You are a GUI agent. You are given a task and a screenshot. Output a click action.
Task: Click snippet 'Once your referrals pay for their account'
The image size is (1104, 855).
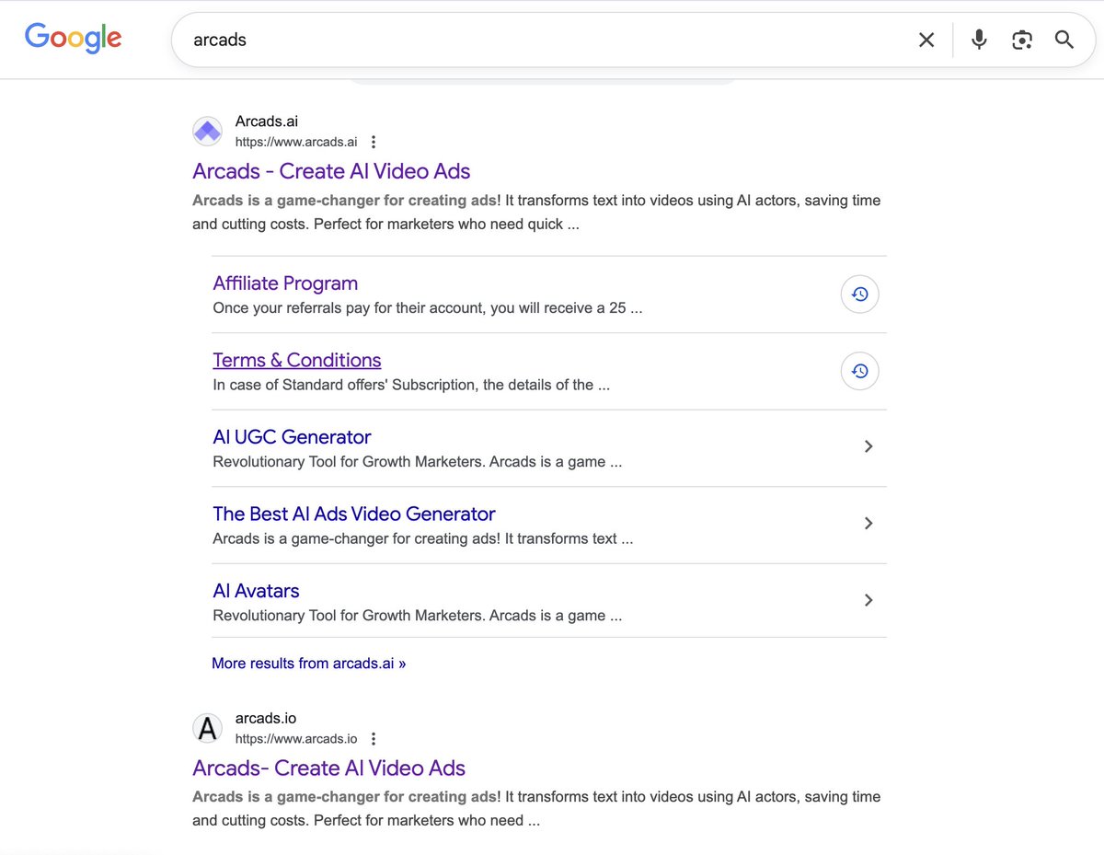[x=428, y=307]
